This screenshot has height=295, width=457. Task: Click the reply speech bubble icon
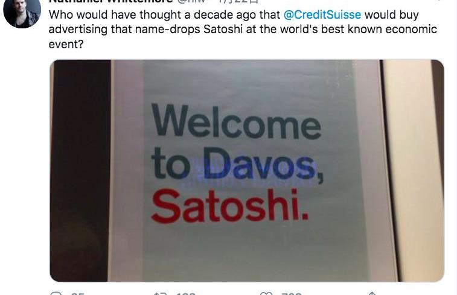pos(56,293)
